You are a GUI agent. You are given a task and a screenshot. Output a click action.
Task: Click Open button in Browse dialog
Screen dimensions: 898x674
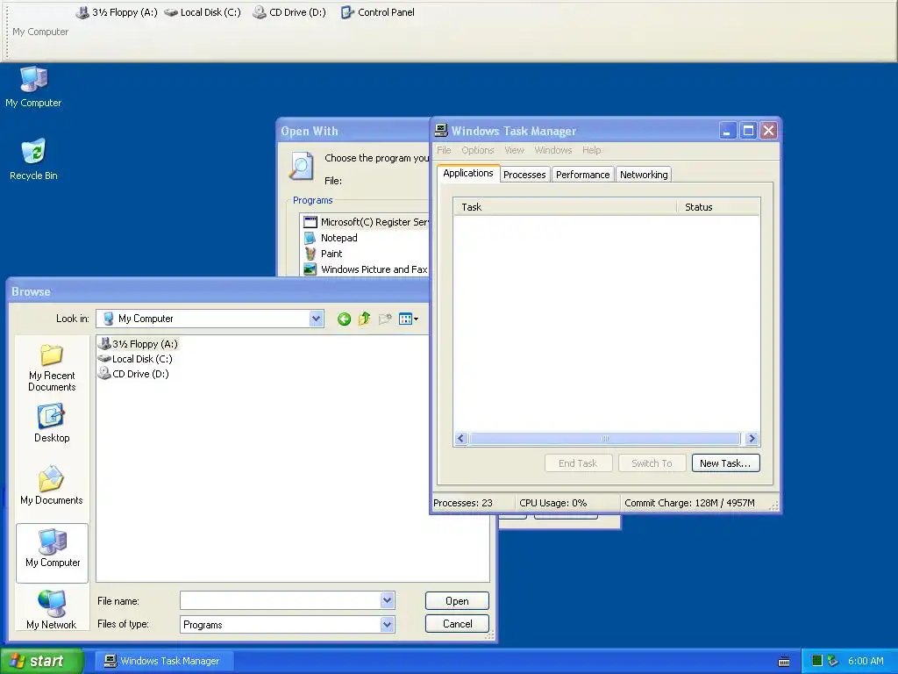point(457,600)
